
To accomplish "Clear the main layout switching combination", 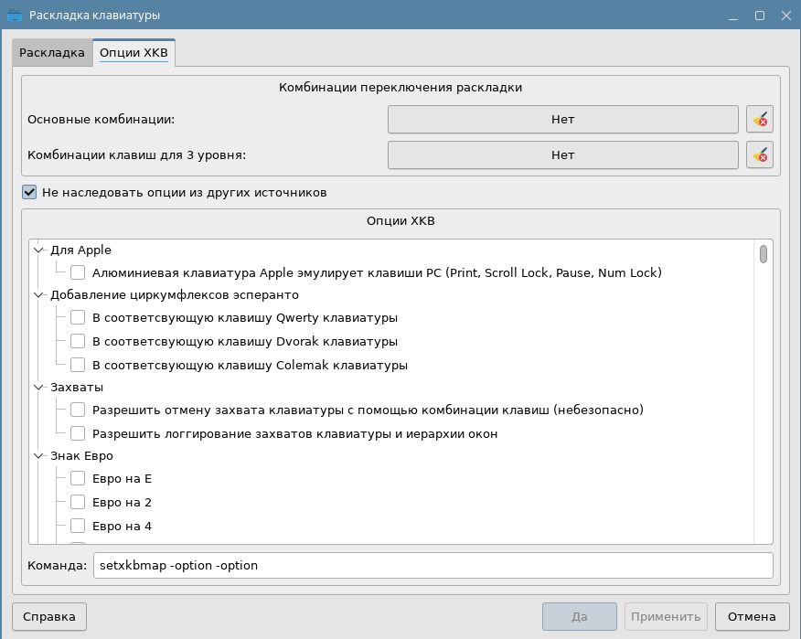I will 760,119.
